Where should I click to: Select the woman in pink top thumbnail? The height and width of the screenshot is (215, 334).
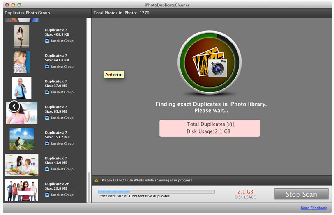(22, 113)
